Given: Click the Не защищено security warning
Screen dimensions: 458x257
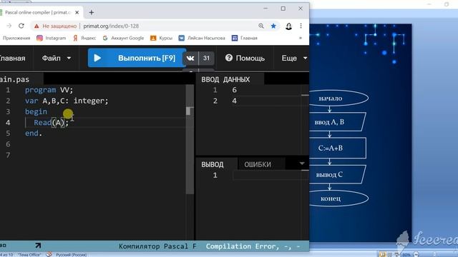Looking at the screenshot, I should tap(56, 26).
